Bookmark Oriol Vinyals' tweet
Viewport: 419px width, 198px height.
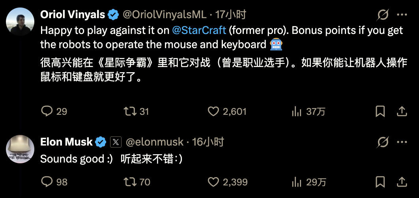380,112
